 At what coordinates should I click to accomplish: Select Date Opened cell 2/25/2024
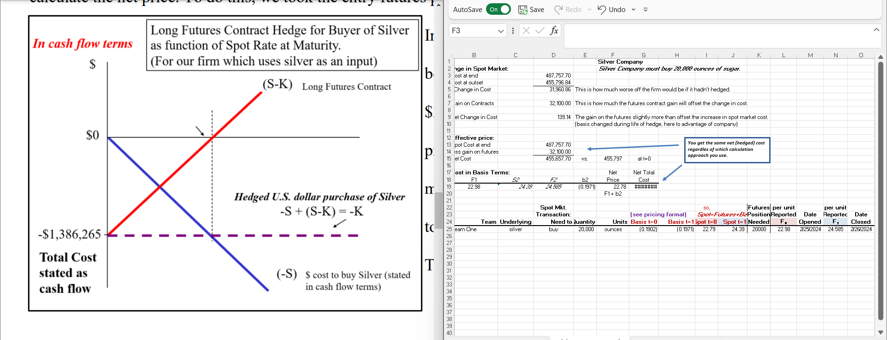[x=810, y=229]
